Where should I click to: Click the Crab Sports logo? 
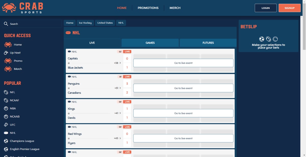click(22, 8)
